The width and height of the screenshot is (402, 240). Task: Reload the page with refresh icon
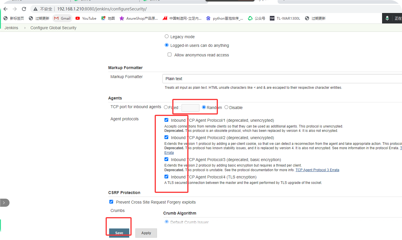pos(24,9)
